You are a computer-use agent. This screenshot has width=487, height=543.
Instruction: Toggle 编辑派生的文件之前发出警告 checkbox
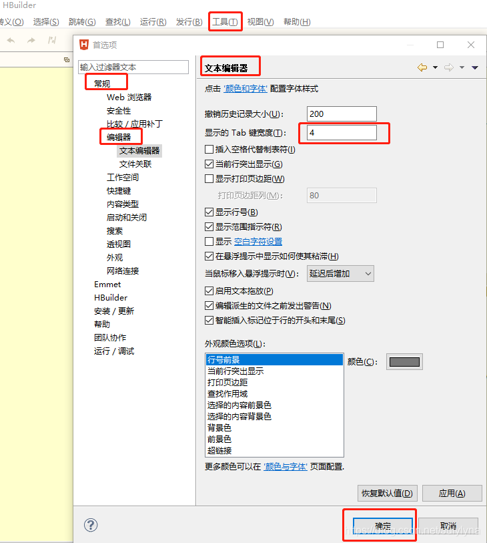[x=209, y=306]
